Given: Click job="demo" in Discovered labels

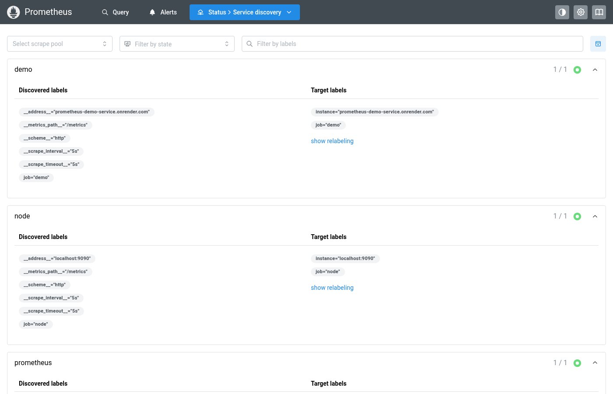Looking at the screenshot, I should tap(36, 178).
